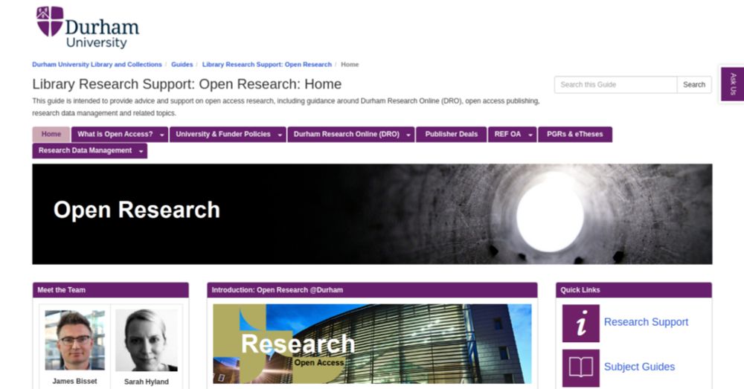Expand the University & Funder Policies dropdown arrow
Image resolution: width=744 pixels, height=389 pixels.
280,135
